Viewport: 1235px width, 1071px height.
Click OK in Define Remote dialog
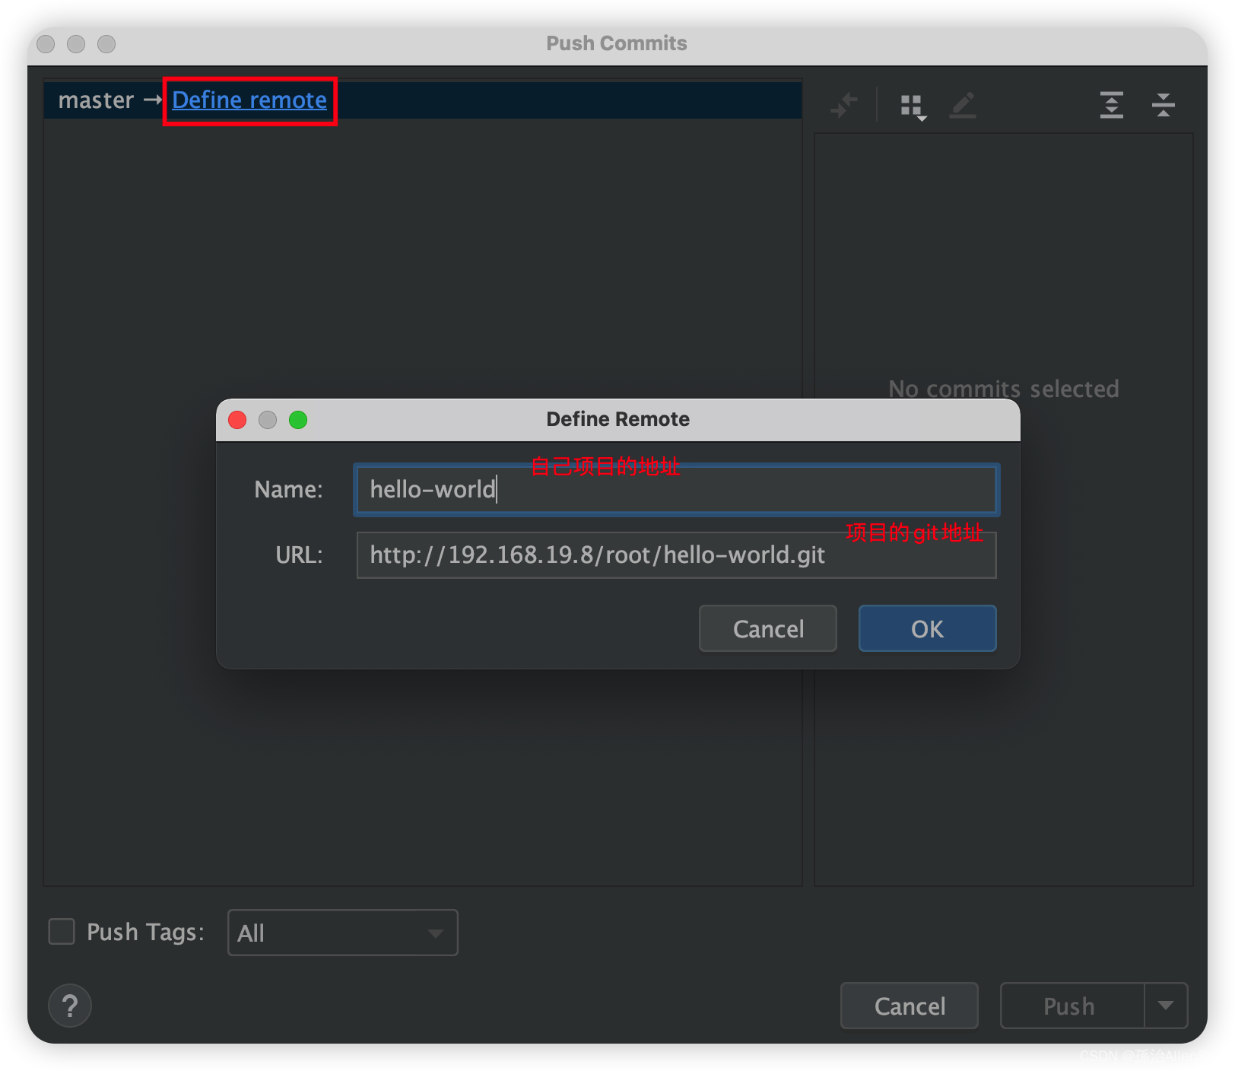point(927,628)
